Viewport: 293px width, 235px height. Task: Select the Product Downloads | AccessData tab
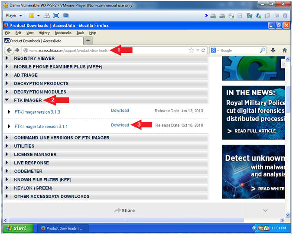[43, 41]
